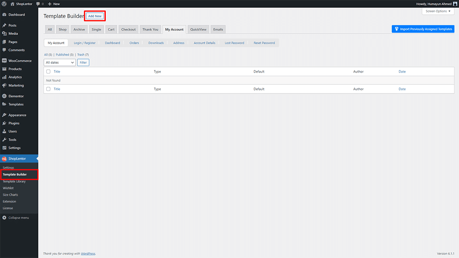Switch to the Checkout tab
459x258 pixels.
pos(129,29)
